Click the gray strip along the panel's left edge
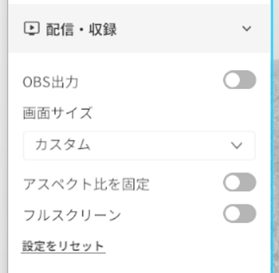The width and height of the screenshot is (279, 273). click(4, 136)
